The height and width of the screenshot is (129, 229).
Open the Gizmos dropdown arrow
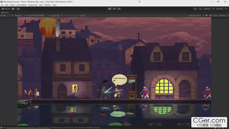[x=227, y=15]
